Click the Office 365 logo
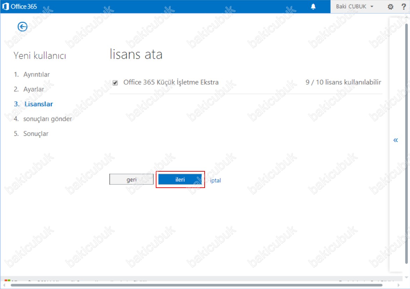The image size is (410, 289). [20, 6]
